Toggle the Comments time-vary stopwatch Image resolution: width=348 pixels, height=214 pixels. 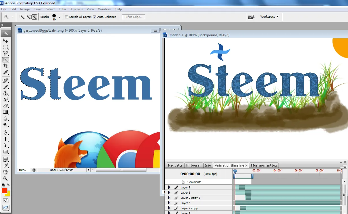tap(183, 182)
